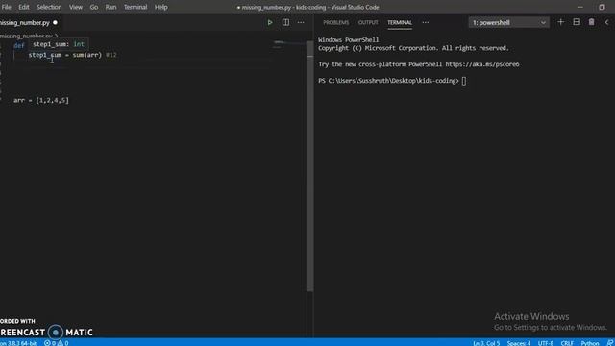Screen dimensions: 615x346
Task: Switch to the TERMINAL tab
Action: click(400, 23)
